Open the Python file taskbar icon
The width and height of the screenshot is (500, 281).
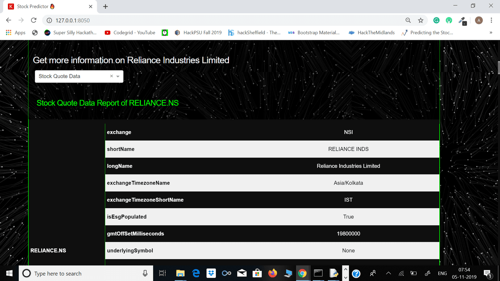334,273
